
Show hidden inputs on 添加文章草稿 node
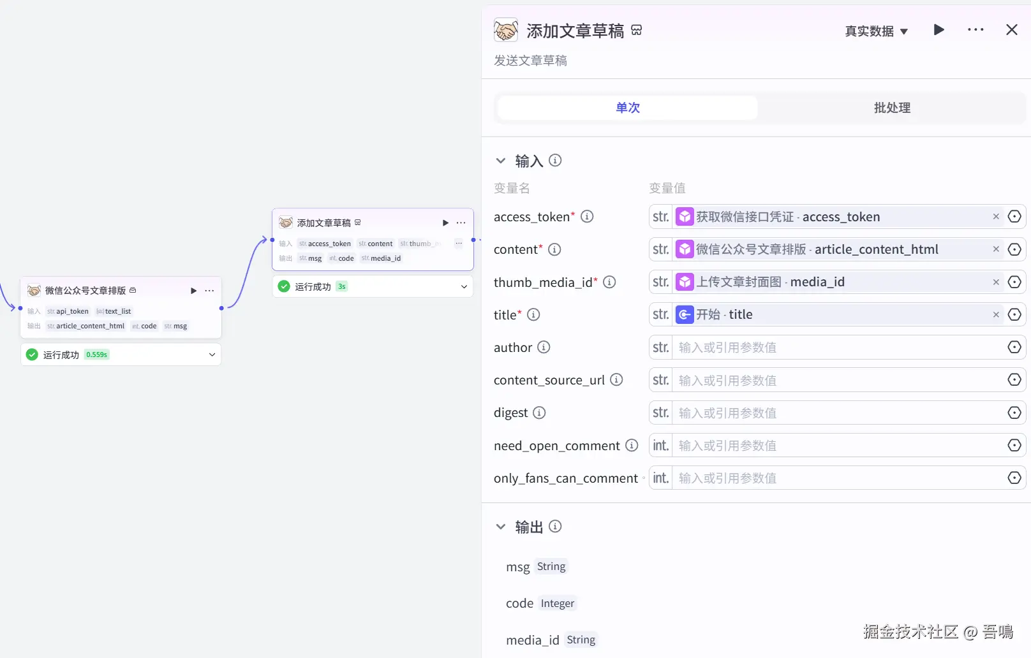click(459, 244)
